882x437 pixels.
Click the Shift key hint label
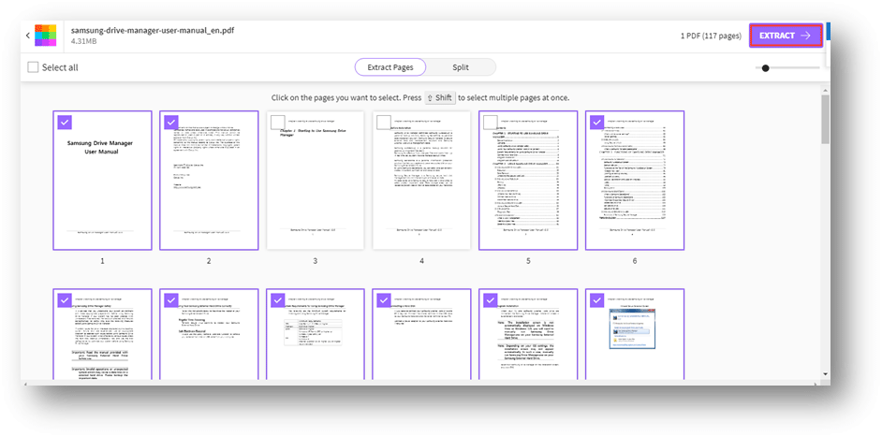tap(440, 98)
